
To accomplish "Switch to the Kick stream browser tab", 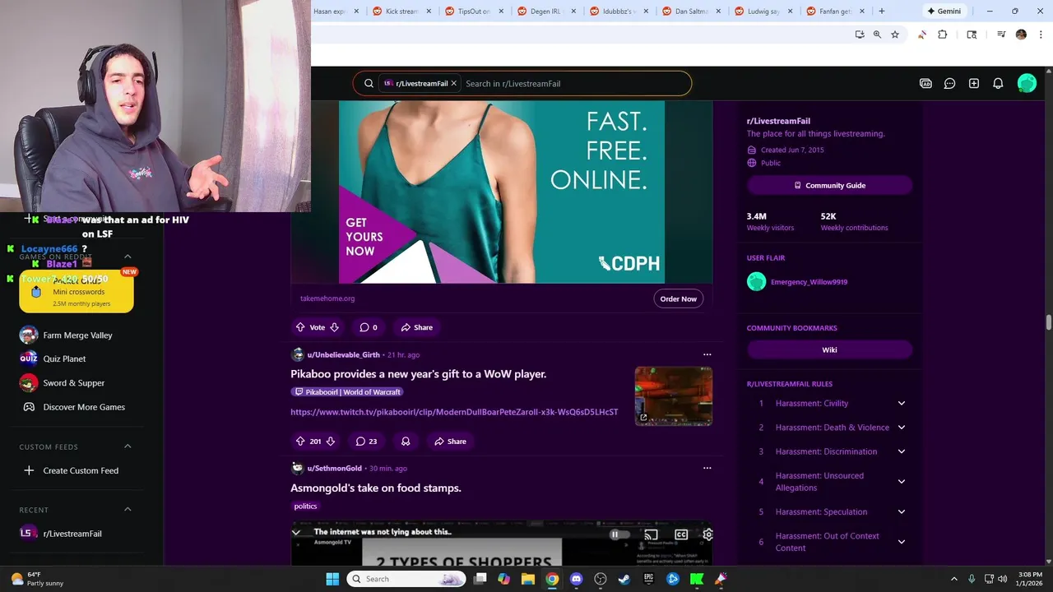I will 401,12.
